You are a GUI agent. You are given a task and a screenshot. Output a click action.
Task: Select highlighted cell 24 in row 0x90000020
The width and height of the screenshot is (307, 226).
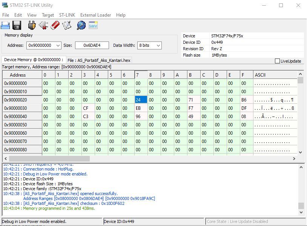tap(141, 100)
